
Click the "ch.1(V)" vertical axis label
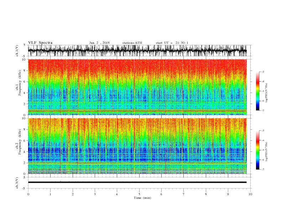tap(17, 51)
